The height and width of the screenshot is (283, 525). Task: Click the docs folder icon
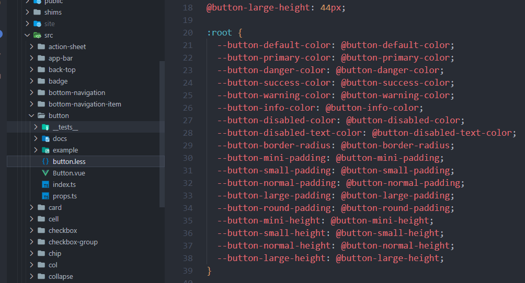pyautogui.click(x=45, y=138)
